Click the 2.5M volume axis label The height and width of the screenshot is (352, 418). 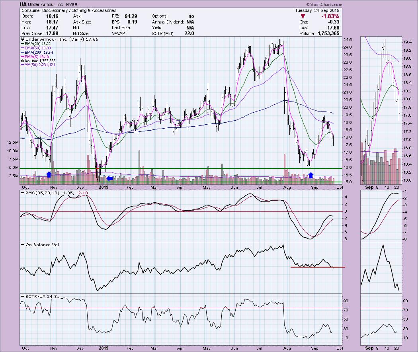tap(14, 176)
